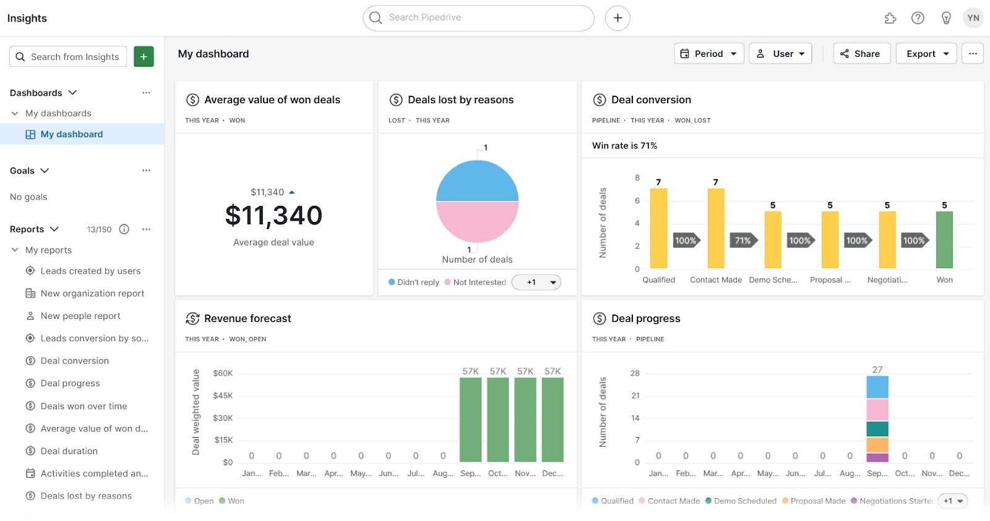Click the green add new Insights button
The height and width of the screenshot is (521, 990).
click(x=144, y=57)
